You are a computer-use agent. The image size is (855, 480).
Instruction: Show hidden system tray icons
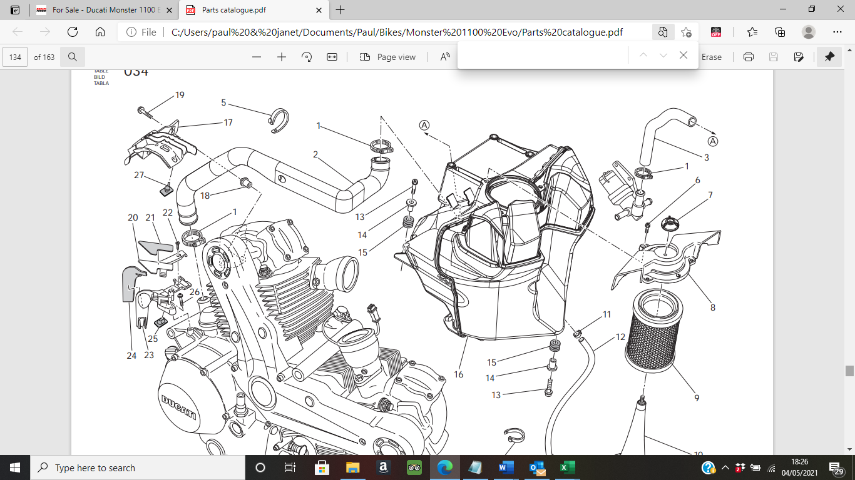click(x=725, y=467)
